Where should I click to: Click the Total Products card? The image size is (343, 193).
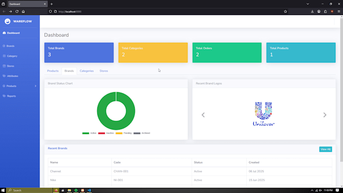point(301,52)
